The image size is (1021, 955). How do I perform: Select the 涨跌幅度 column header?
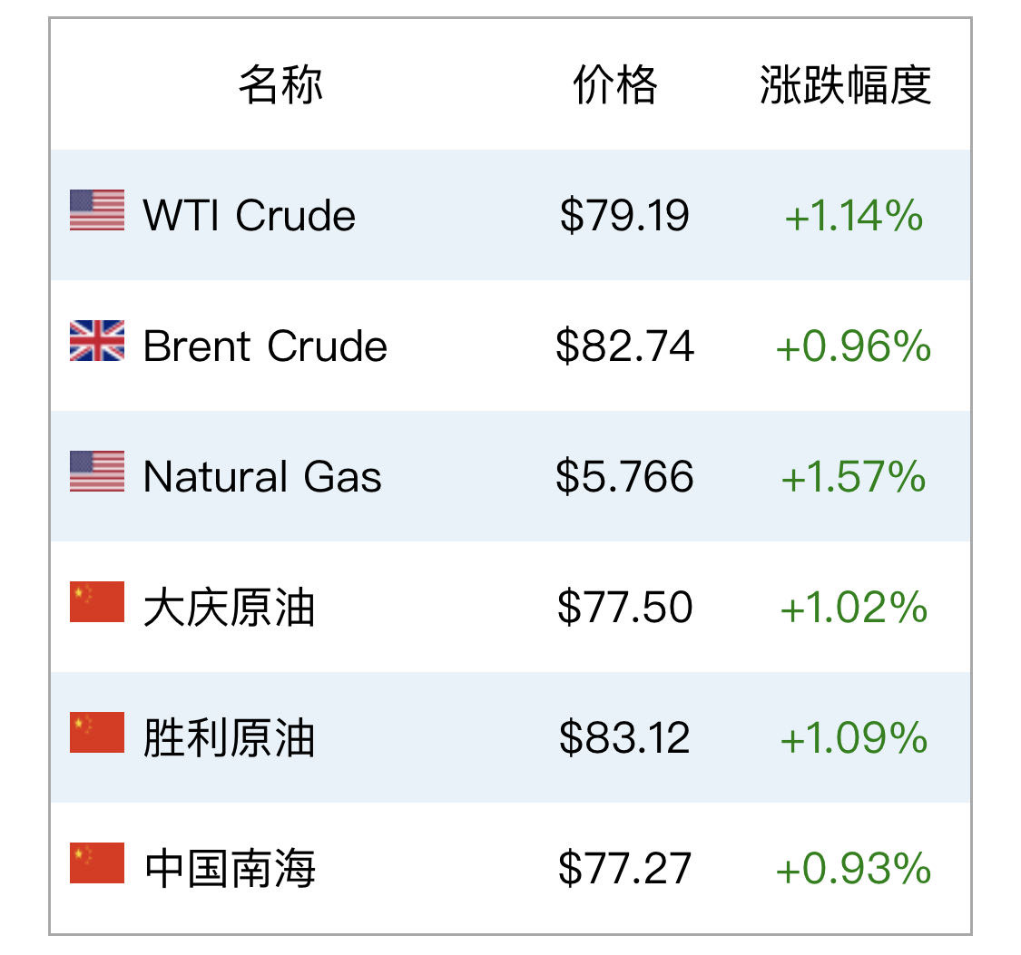(845, 84)
